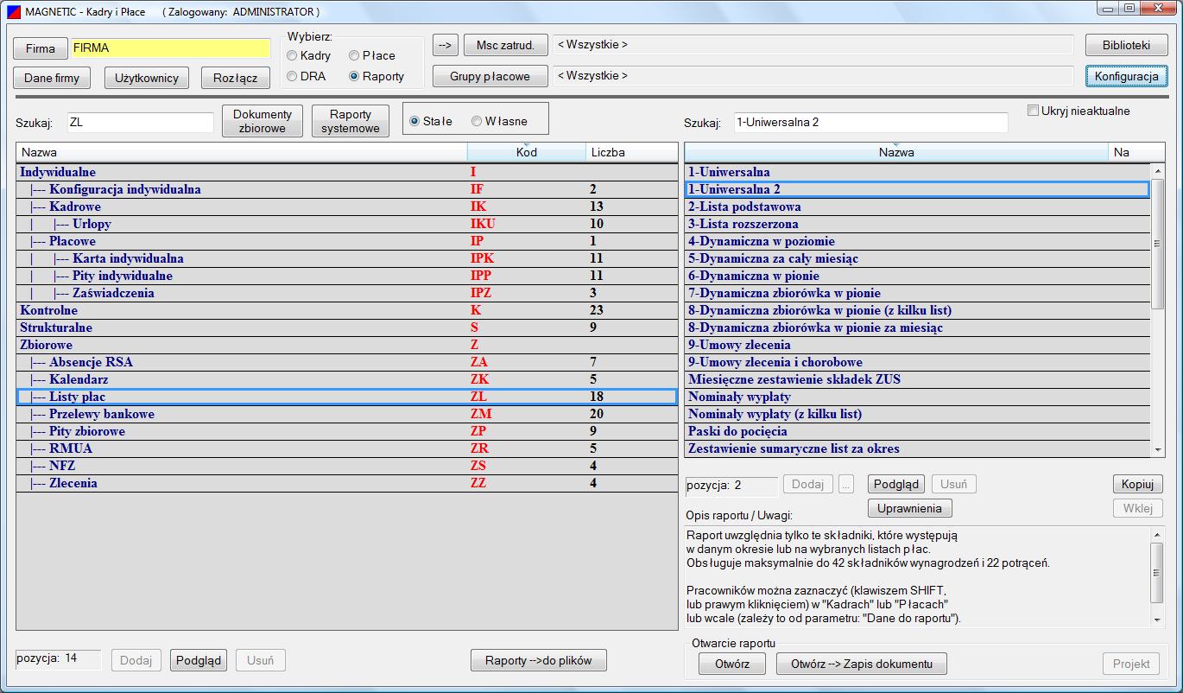Click the arrow --> button
Viewport: 1183px width, 693px height.
(x=445, y=45)
